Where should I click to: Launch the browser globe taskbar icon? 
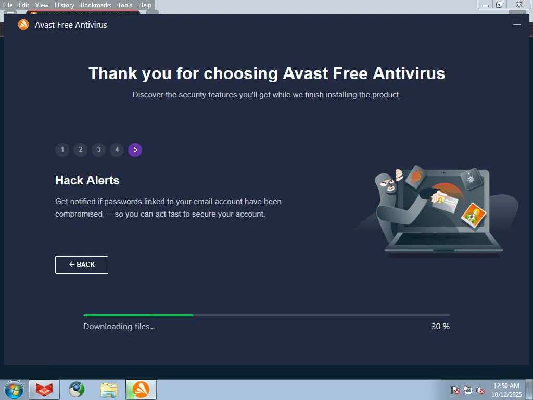click(x=77, y=390)
